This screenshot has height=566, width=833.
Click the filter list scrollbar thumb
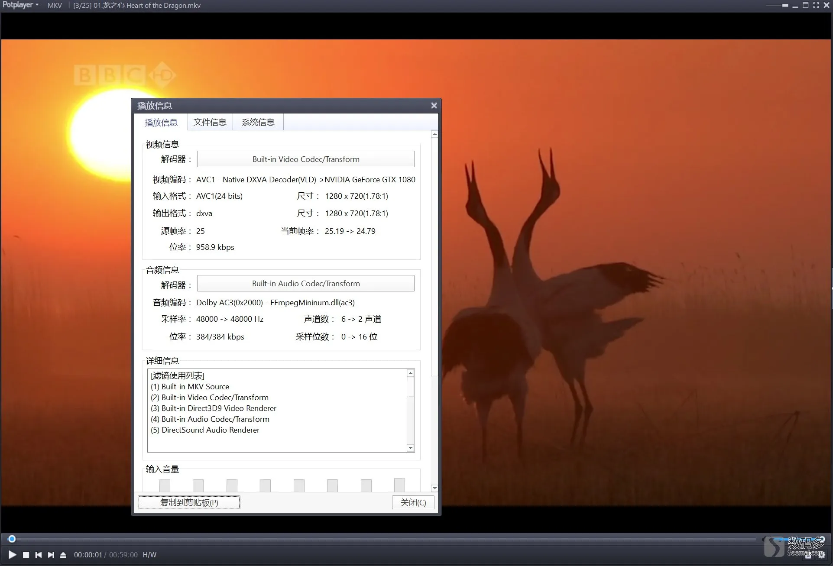(x=411, y=387)
